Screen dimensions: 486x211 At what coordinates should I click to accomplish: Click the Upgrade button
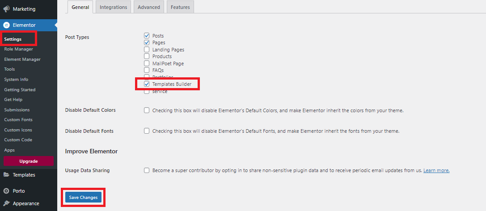tap(29, 161)
